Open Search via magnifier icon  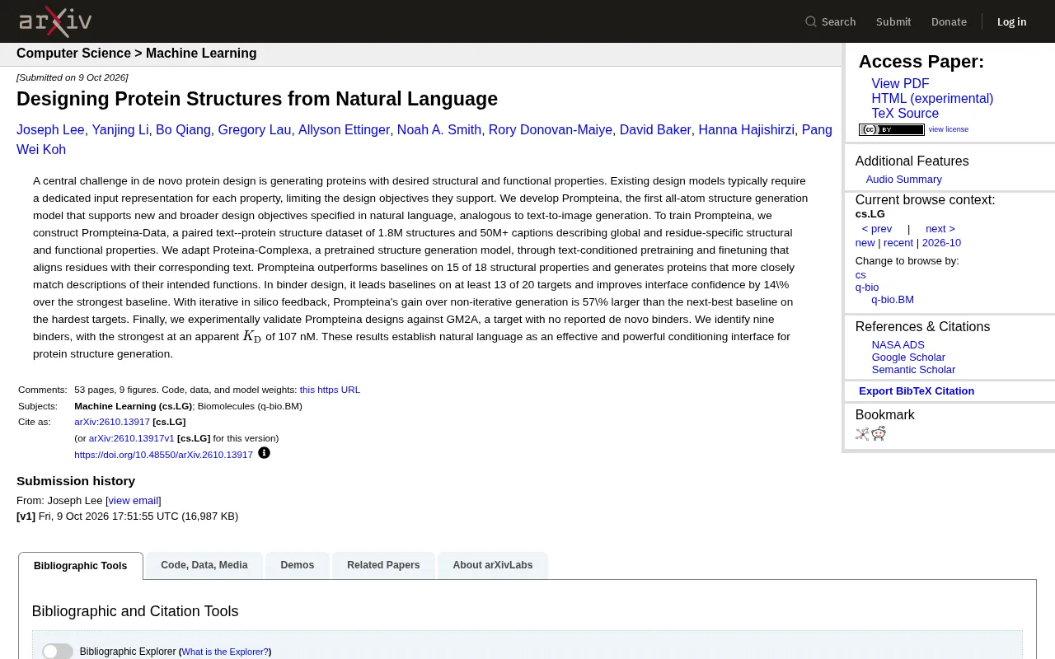pos(811,21)
